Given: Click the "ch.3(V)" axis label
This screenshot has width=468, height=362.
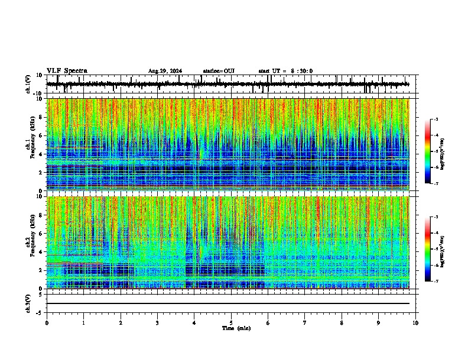Looking at the screenshot, I should (x=28, y=303).
